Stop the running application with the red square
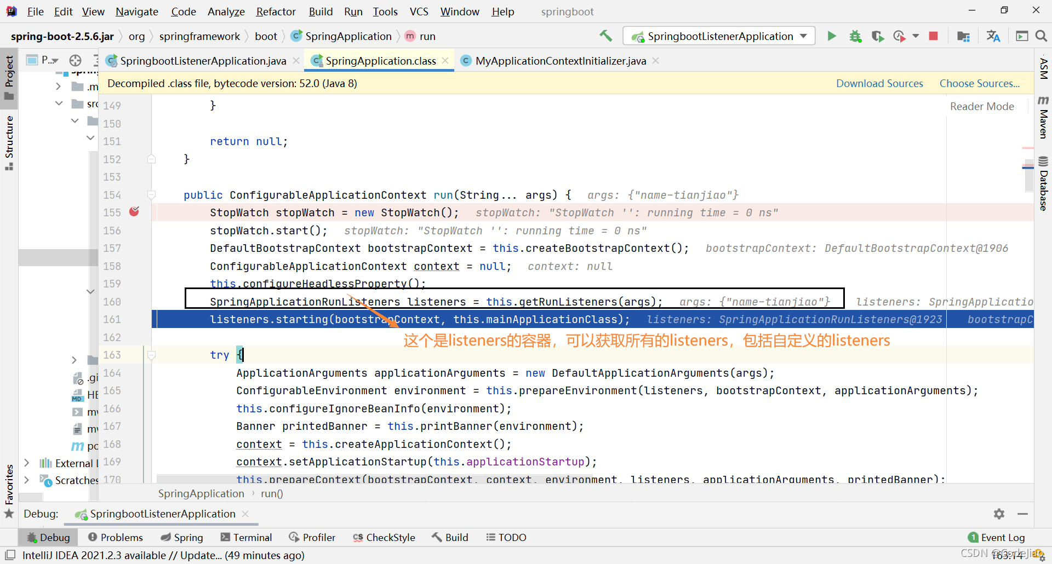The width and height of the screenshot is (1052, 564). (934, 36)
